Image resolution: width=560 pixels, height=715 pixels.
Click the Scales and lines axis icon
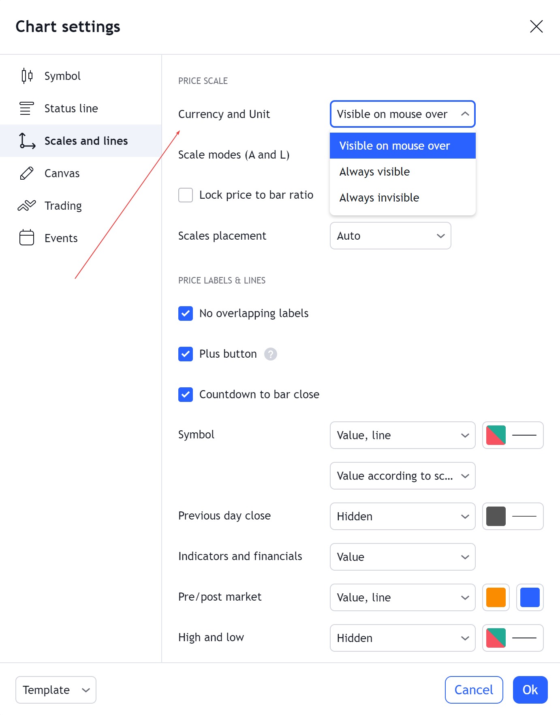coord(27,141)
